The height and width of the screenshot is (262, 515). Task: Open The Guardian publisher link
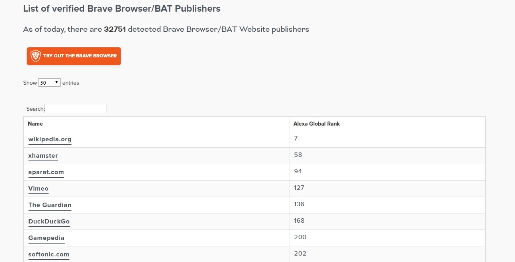[50, 205]
